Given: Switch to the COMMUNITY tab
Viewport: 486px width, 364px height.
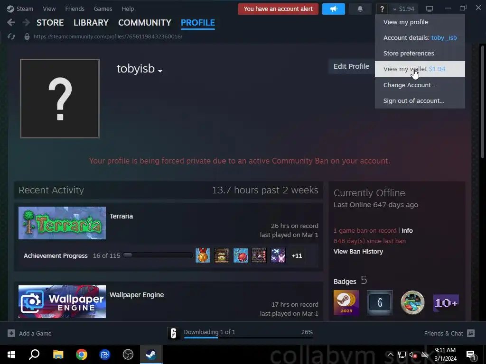Looking at the screenshot, I should click(x=145, y=23).
